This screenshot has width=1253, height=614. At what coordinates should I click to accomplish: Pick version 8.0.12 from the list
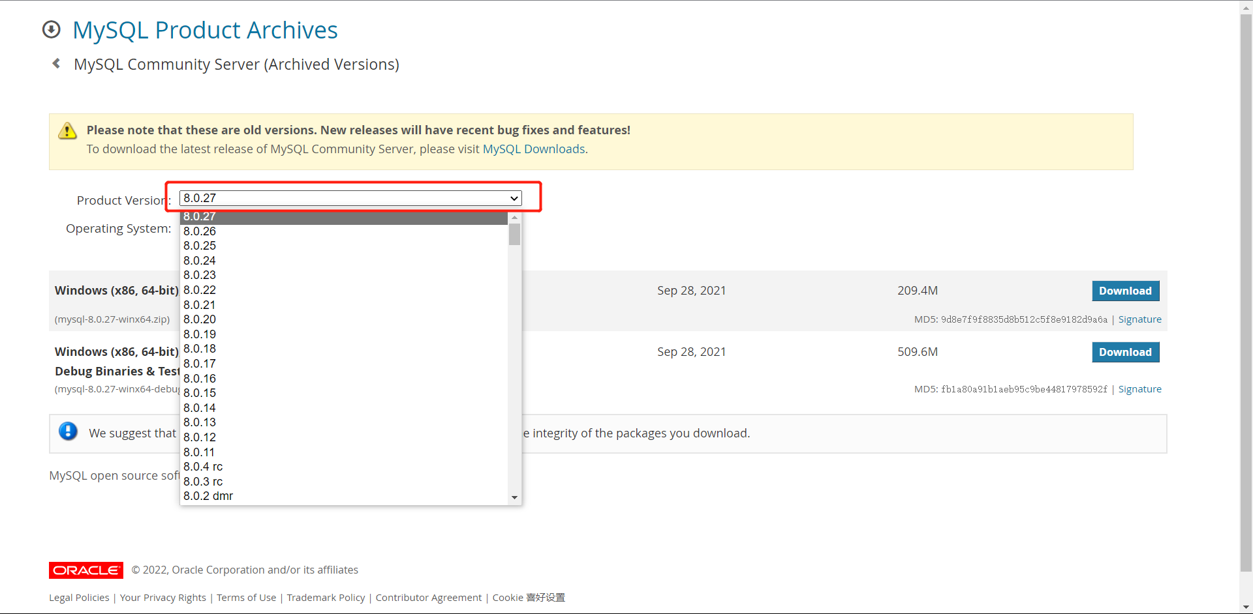click(344, 437)
